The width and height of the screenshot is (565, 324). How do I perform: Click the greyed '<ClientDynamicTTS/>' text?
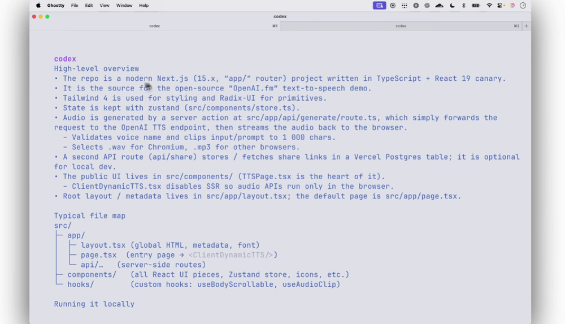click(x=231, y=255)
